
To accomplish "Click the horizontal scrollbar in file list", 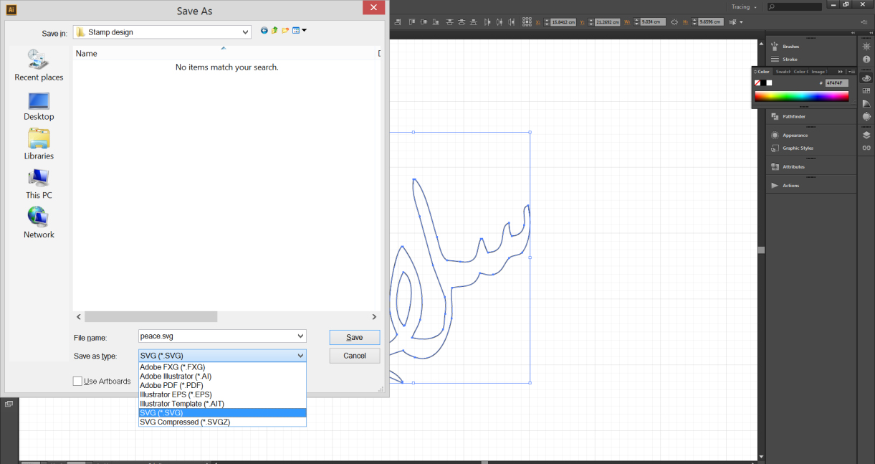I will pos(150,316).
